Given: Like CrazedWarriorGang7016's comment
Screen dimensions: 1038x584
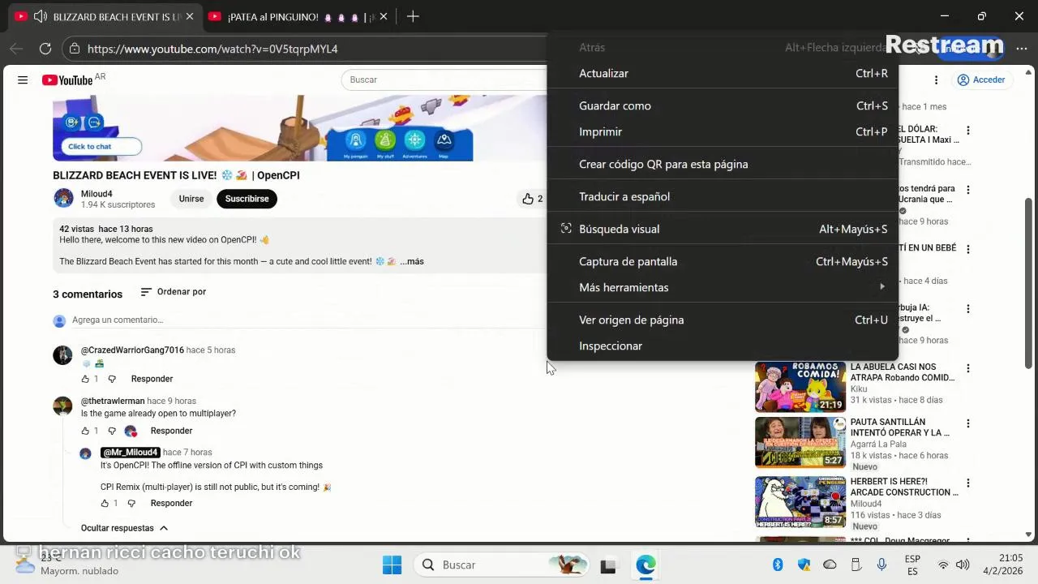Looking at the screenshot, I should click(85, 379).
